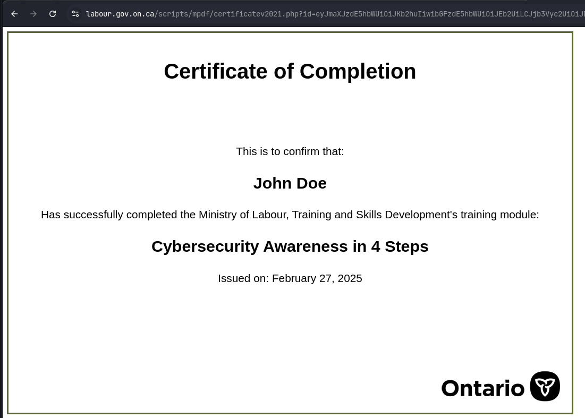Click '4 Steps' in the module title
This screenshot has height=418, width=585.
(x=400, y=246)
